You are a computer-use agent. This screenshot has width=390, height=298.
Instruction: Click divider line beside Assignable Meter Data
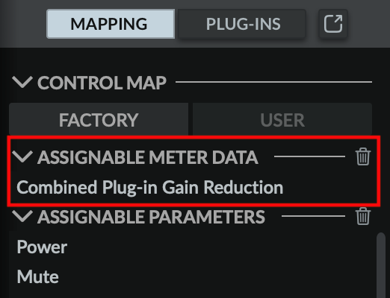tap(309, 156)
